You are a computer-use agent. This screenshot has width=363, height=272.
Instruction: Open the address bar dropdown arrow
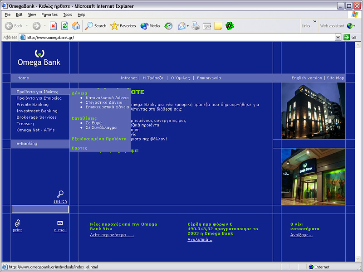[338, 37]
